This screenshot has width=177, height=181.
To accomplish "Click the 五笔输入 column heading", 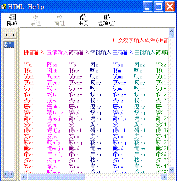I will pos(57,52).
